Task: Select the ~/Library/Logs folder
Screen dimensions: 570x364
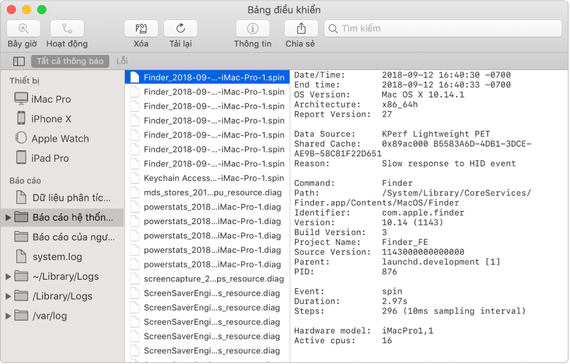Action: click(x=62, y=277)
